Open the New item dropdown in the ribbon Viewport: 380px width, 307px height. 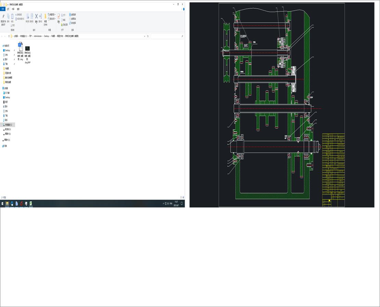click(52, 14)
